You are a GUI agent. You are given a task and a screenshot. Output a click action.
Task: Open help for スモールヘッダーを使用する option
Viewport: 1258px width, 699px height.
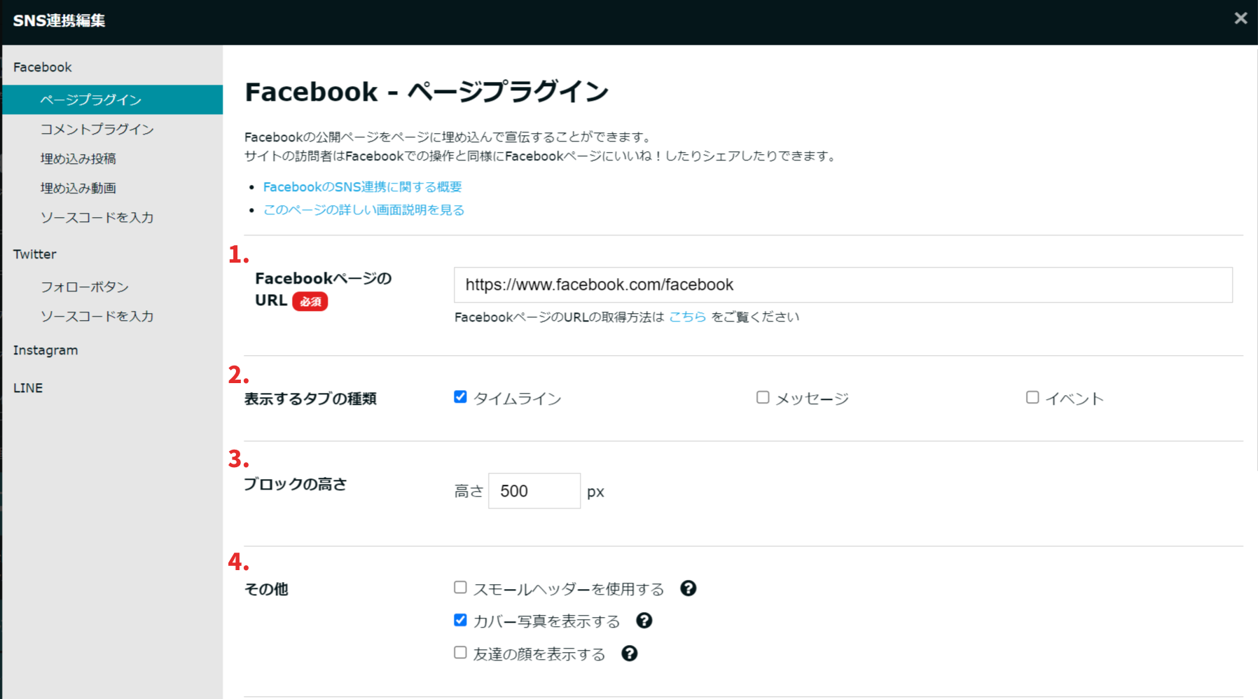(x=689, y=588)
